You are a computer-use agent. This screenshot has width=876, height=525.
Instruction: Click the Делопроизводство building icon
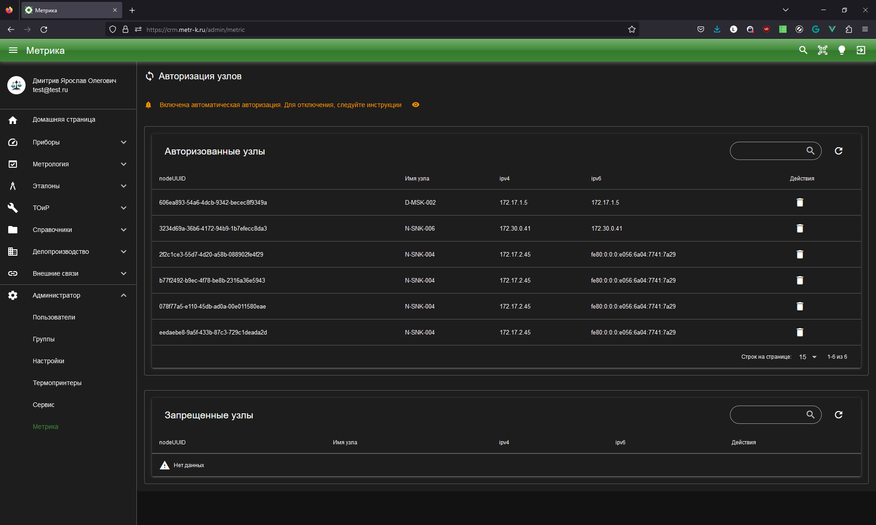(13, 252)
